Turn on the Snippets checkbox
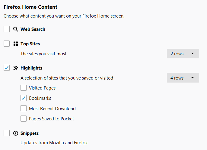Viewport: 207px width, 150px height. (7, 133)
